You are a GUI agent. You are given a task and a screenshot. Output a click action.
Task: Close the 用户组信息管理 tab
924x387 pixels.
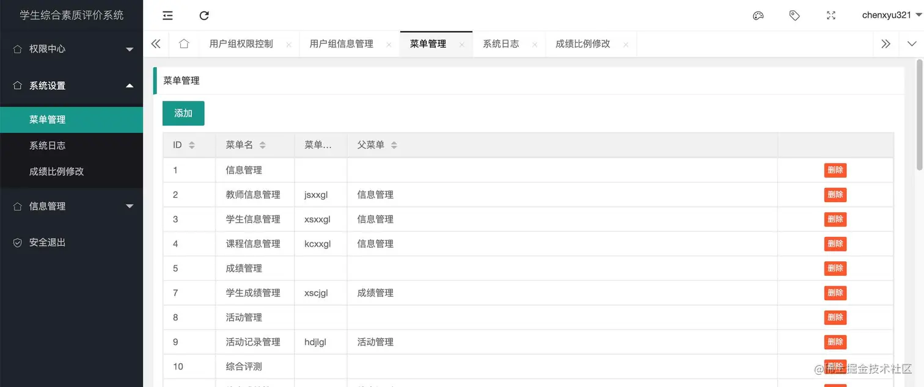389,45
